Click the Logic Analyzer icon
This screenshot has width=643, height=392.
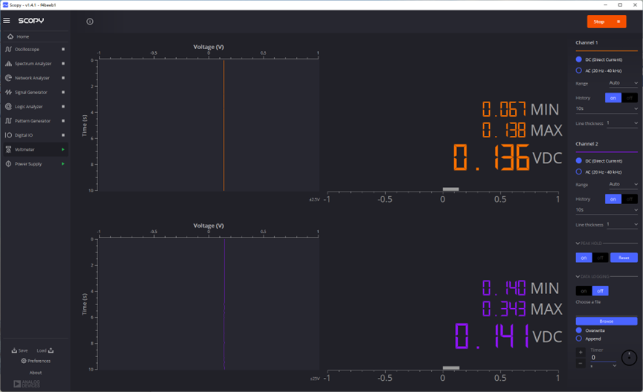(8, 106)
